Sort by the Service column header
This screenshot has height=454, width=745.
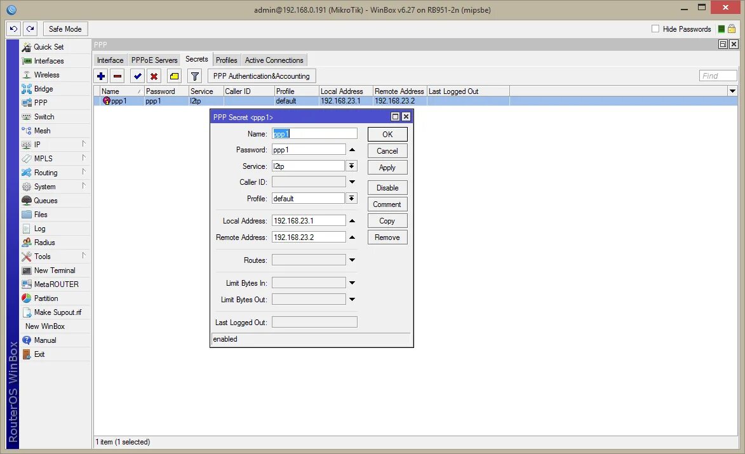coord(206,91)
